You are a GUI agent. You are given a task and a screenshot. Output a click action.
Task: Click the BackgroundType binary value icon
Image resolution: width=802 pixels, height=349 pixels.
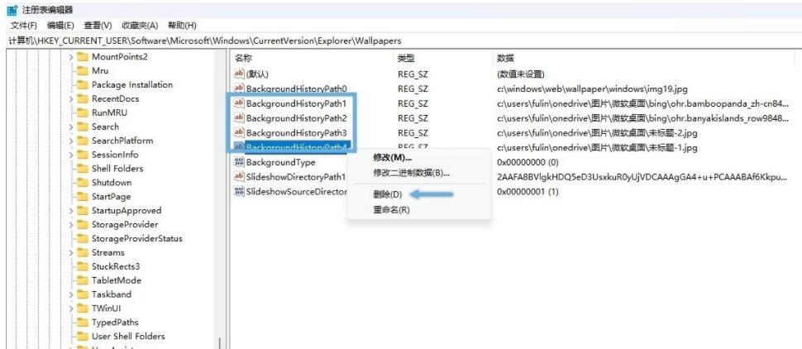pos(239,162)
